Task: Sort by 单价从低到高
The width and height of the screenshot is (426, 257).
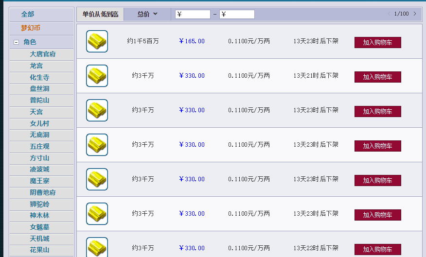Action: pyautogui.click(x=100, y=14)
